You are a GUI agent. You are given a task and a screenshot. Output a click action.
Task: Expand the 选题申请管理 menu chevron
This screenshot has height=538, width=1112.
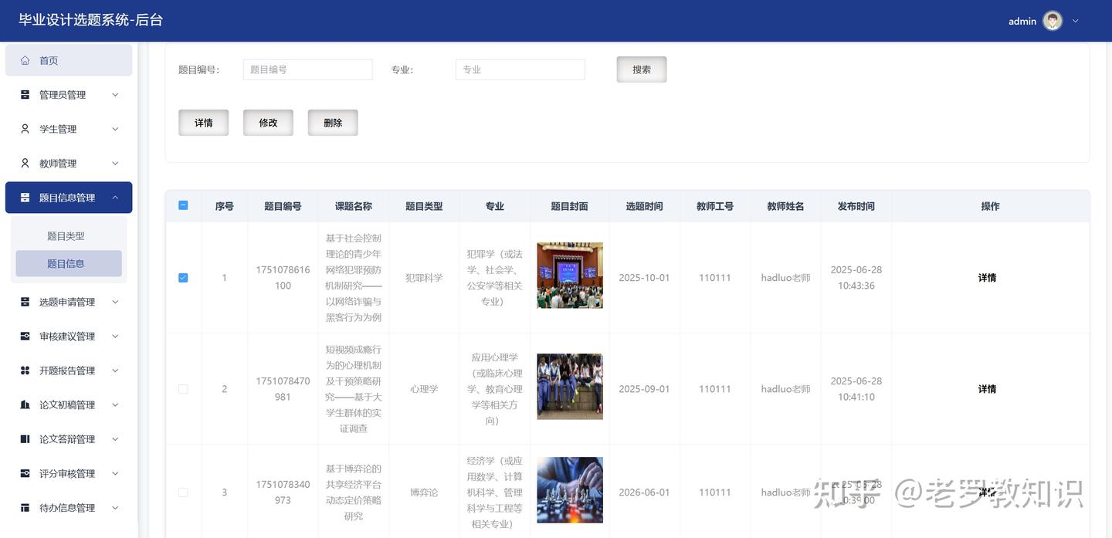115,302
